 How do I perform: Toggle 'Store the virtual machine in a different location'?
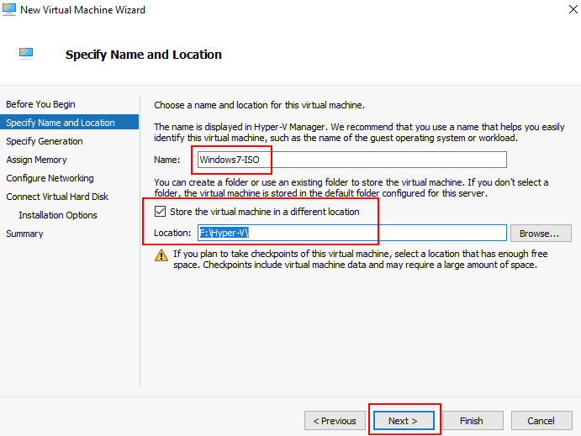coord(161,212)
